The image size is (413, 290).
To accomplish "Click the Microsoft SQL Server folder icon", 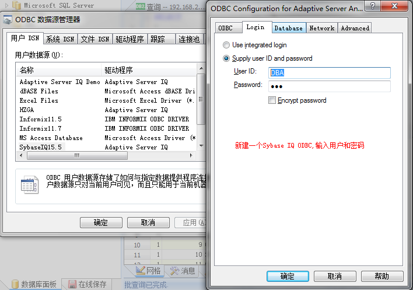I will 16,5.
